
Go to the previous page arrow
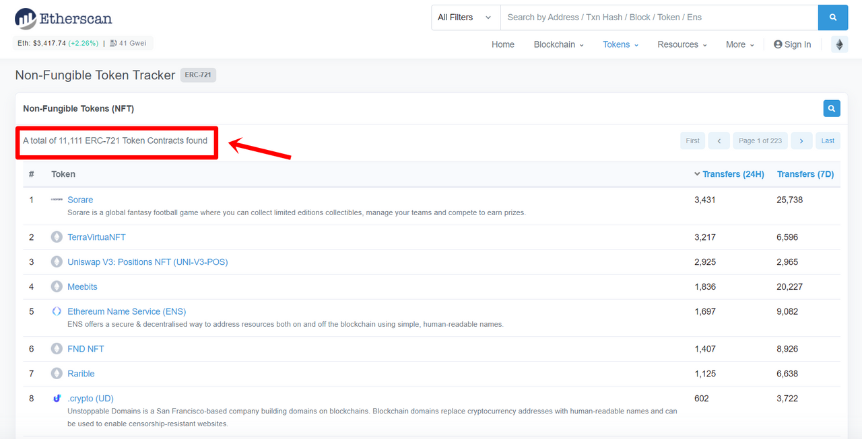pos(719,141)
